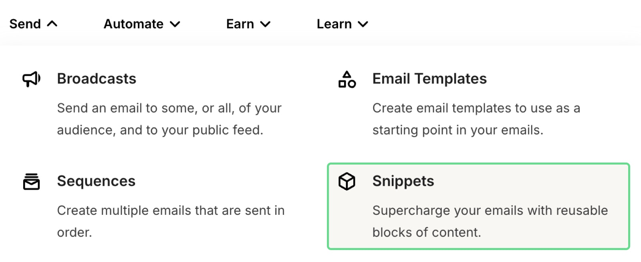Go to Broadcasts title link
This screenshot has height=262, width=641.
[97, 79]
